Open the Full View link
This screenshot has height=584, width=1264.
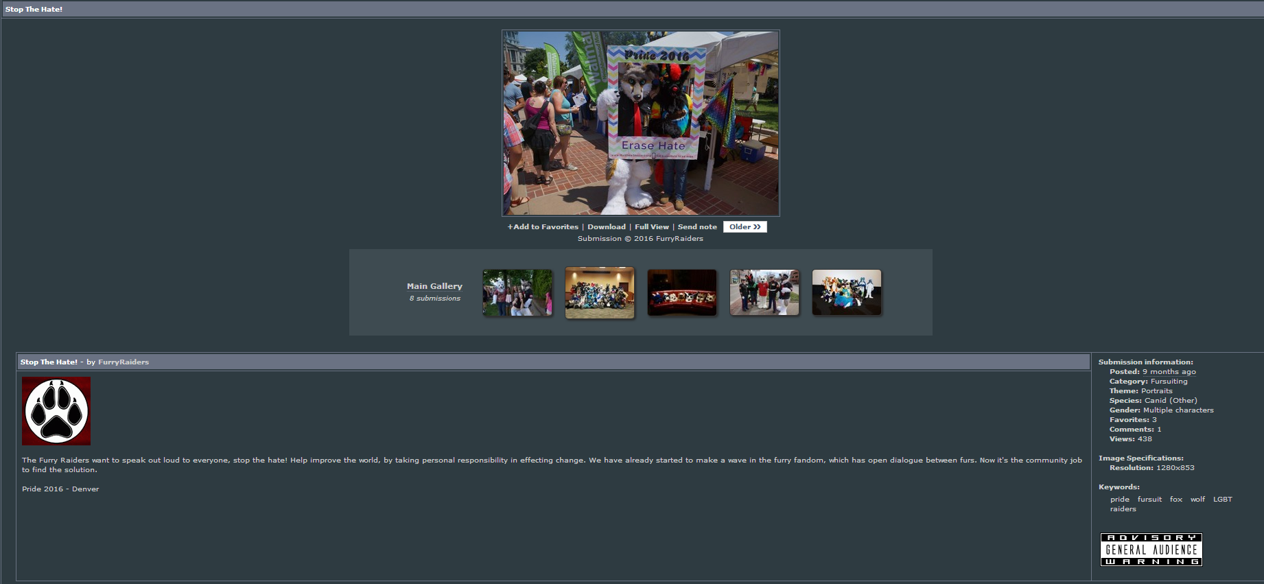[x=652, y=227]
